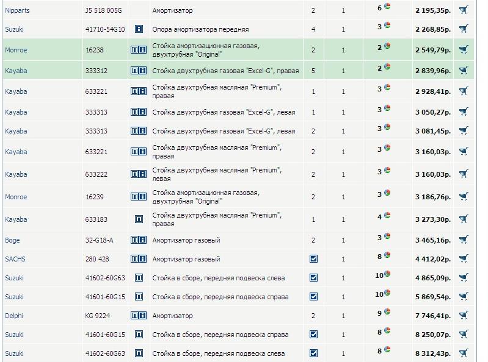488x362 pixels.
Task: Add Kayaba 633222 to cart
Action: pos(464,174)
